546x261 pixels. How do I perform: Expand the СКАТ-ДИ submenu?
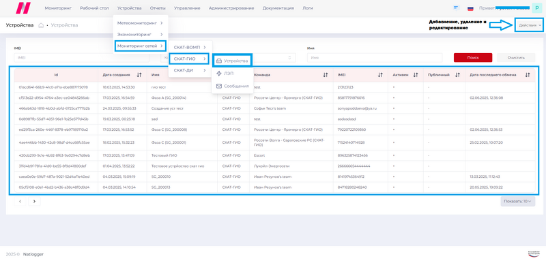tap(190, 70)
